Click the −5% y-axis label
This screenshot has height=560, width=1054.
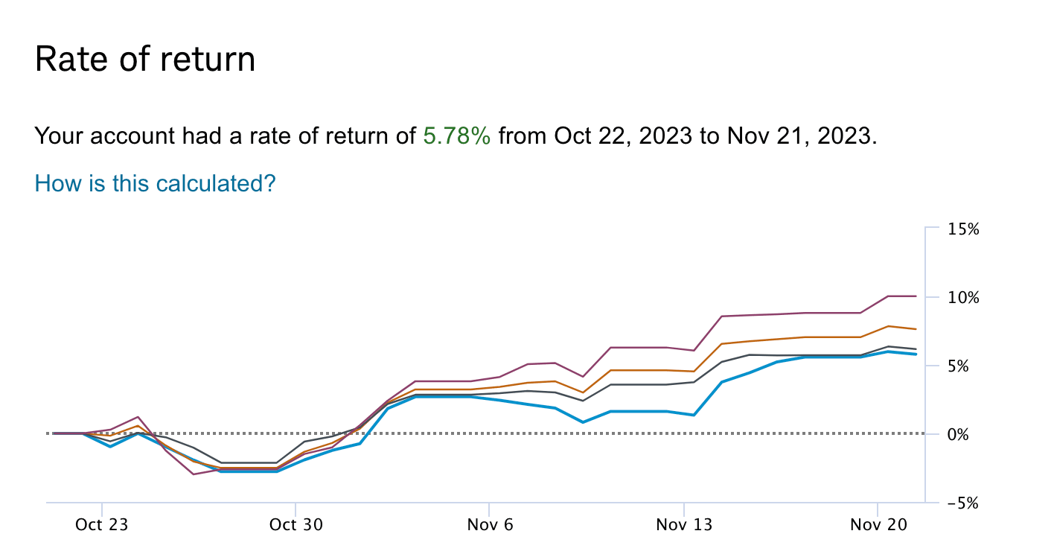(962, 503)
